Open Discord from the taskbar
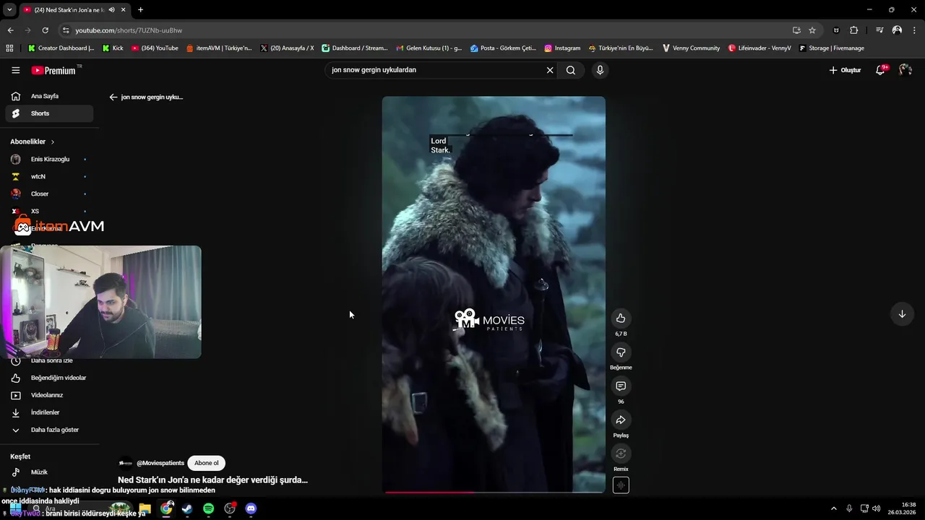925x520 pixels. (251, 508)
